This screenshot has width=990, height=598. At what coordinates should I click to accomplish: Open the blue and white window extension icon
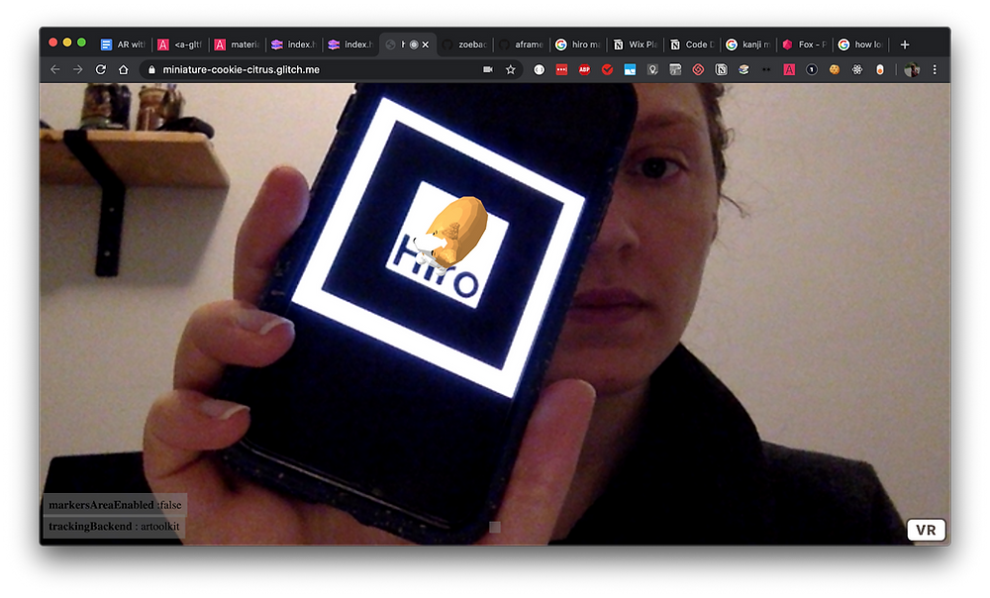[x=630, y=69]
